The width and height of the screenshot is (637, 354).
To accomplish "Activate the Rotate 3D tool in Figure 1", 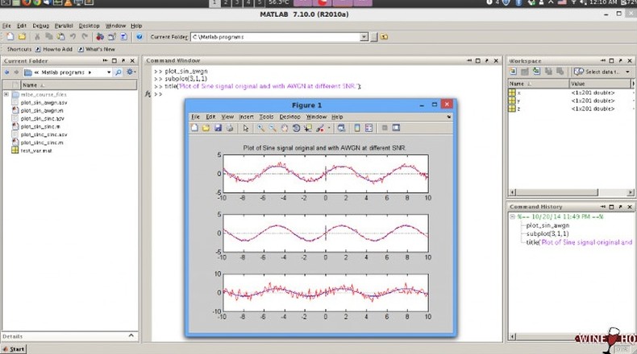I will pyautogui.click(x=296, y=128).
